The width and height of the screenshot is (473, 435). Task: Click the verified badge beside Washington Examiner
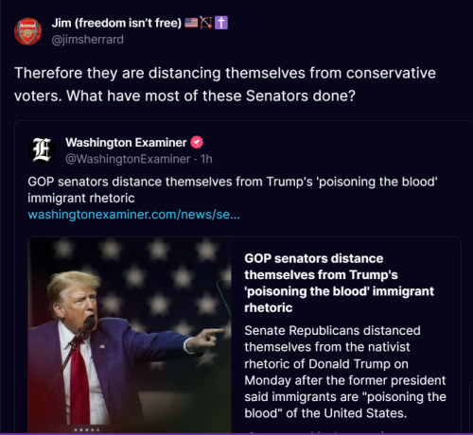197,143
